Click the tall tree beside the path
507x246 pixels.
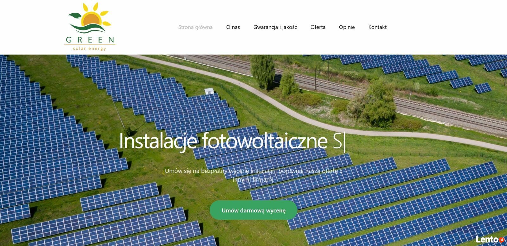pos(263,72)
